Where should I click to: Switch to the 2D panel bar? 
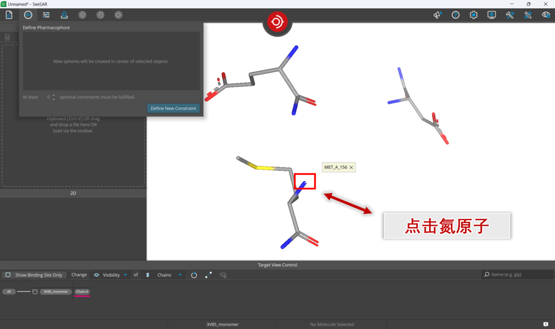(x=73, y=193)
